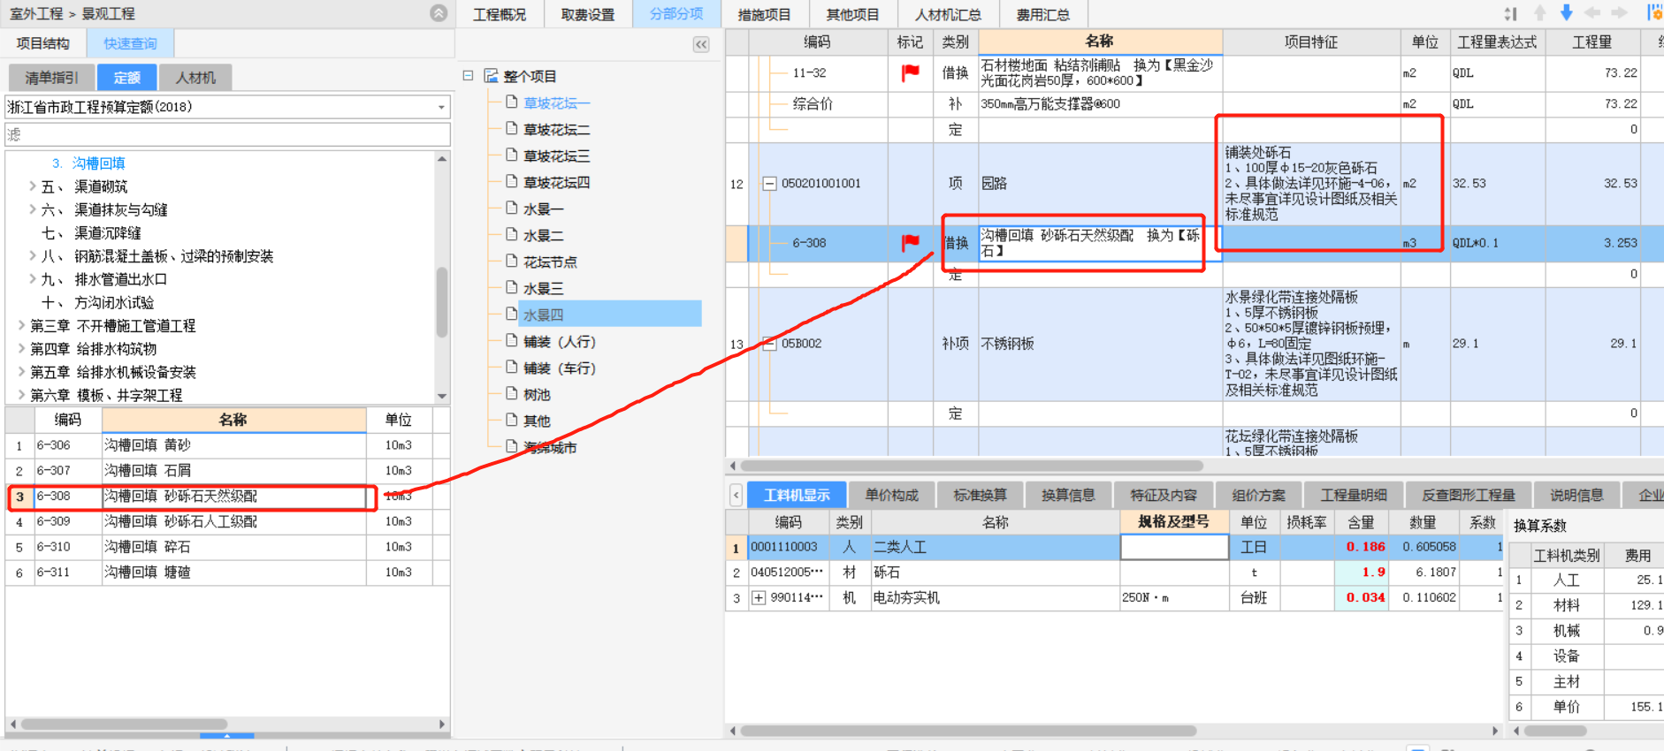This screenshot has width=1664, height=751.
Task: Click the 定额 button
Action: [x=127, y=78]
